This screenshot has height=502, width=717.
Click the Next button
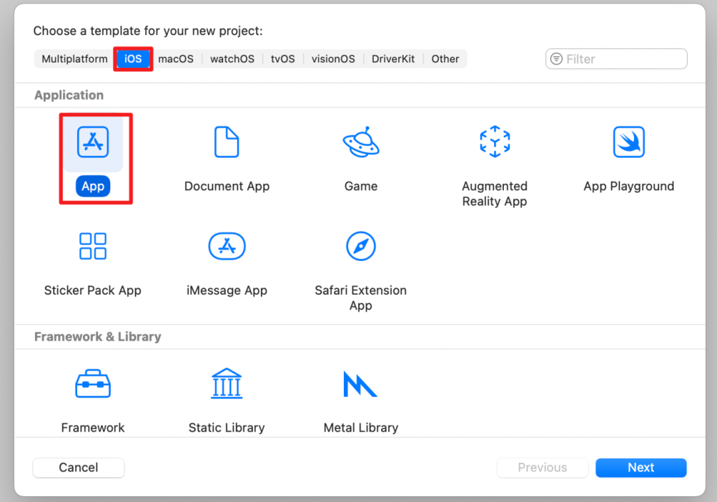[x=641, y=467]
